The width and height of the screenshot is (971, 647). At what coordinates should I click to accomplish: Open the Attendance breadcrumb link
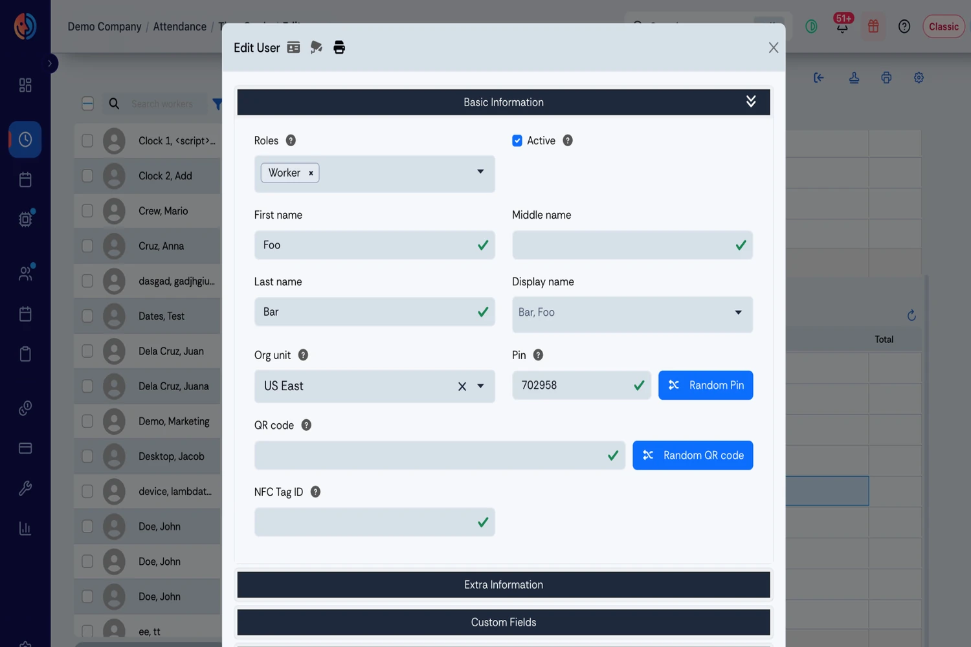pyautogui.click(x=179, y=27)
